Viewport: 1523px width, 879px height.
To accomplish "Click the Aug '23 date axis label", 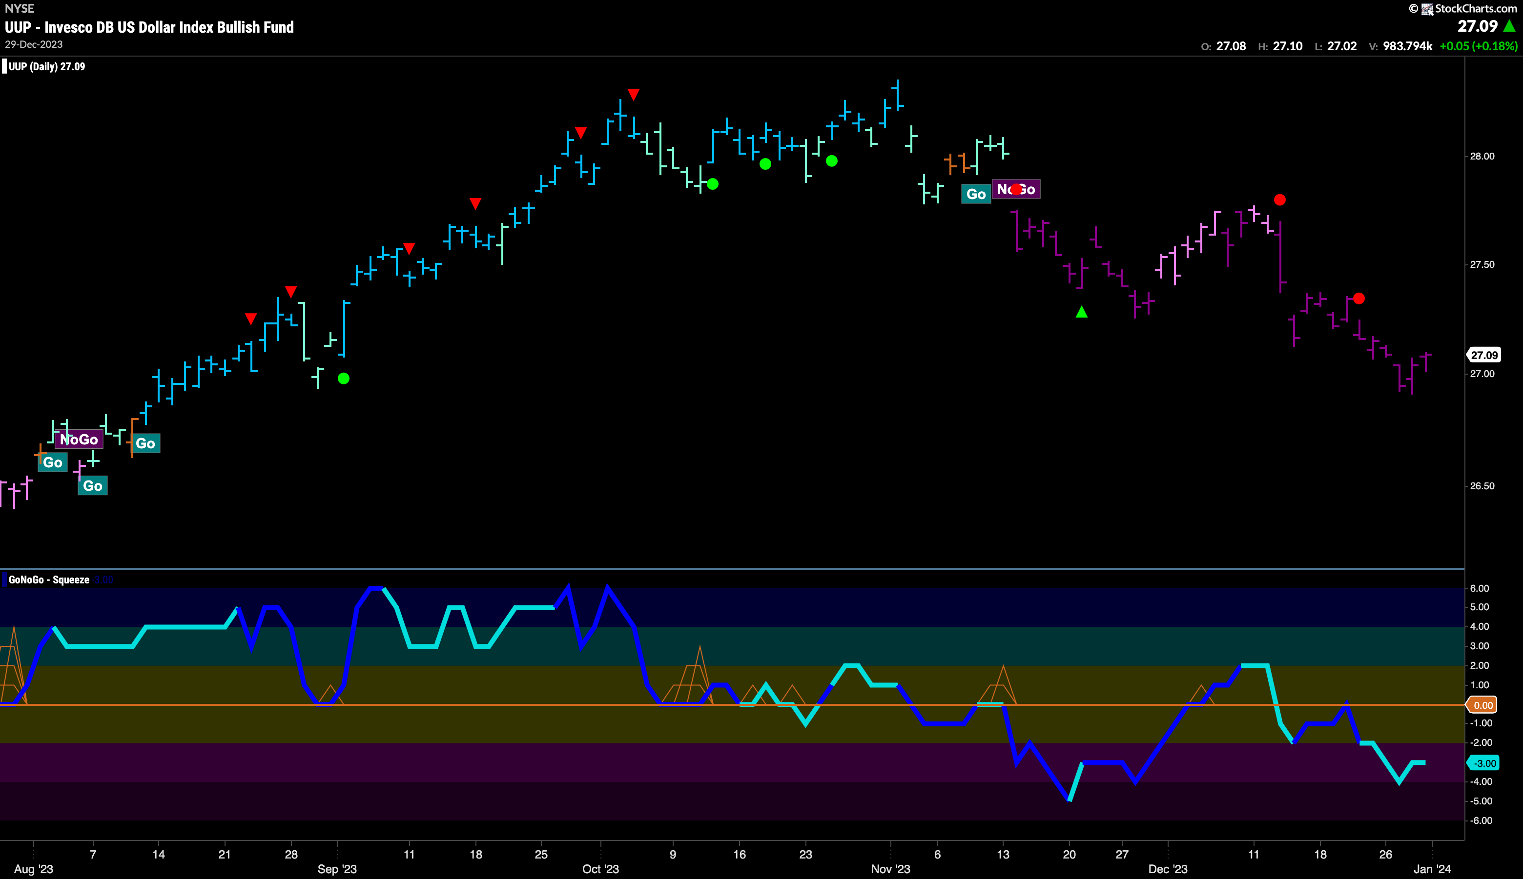I will coord(34,869).
